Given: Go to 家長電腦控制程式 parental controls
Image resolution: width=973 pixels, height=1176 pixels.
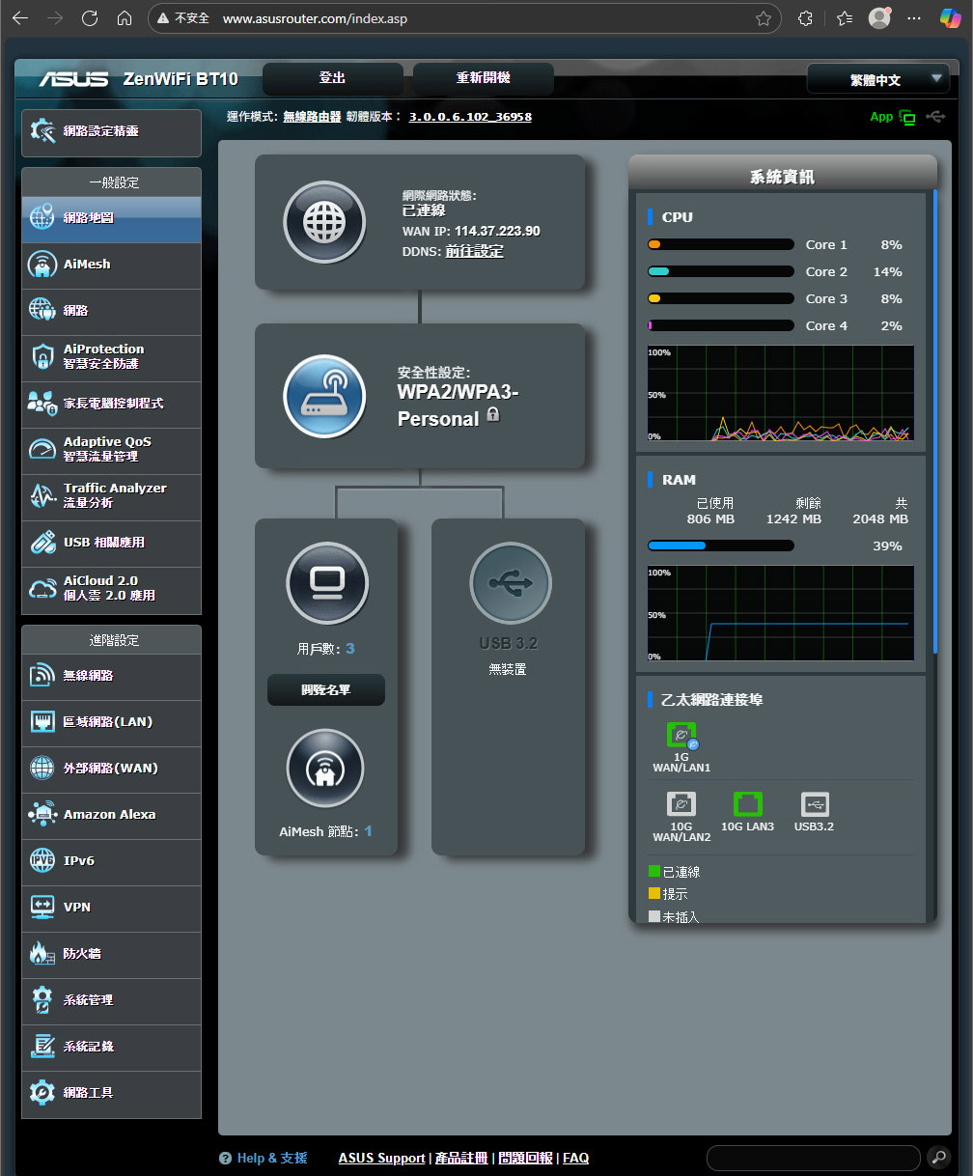Looking at the screenshot, I should (111, 405).
